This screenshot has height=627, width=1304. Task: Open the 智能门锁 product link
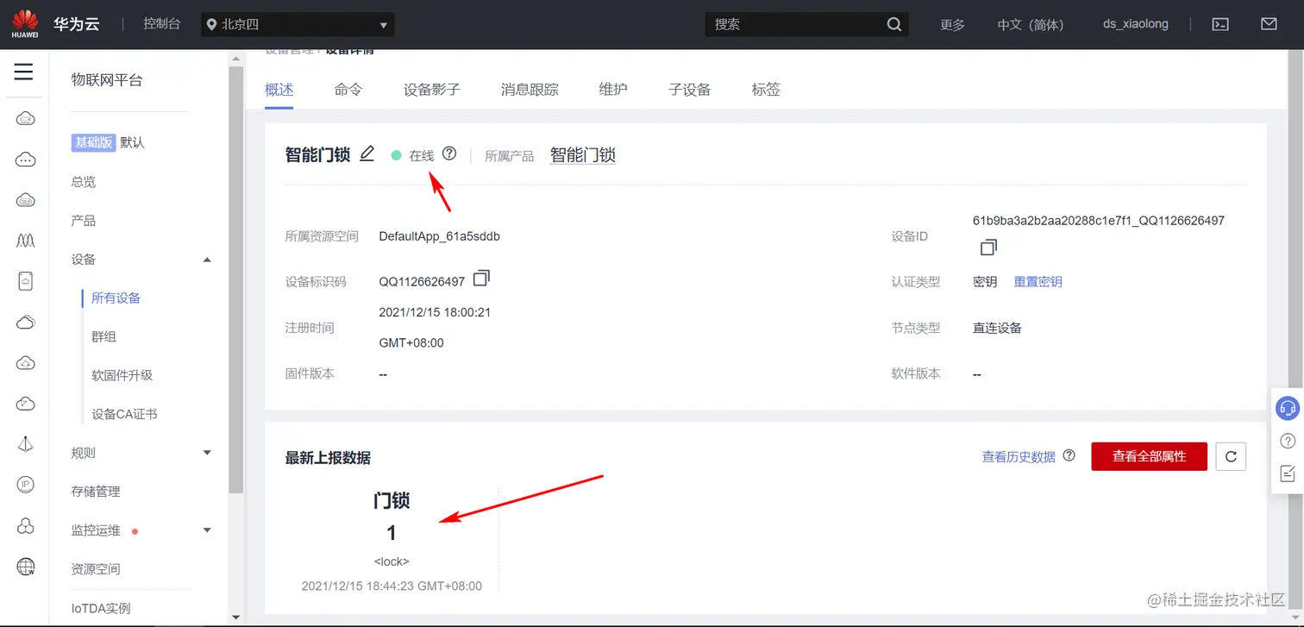pyautogui.click(x=582, y=155)
